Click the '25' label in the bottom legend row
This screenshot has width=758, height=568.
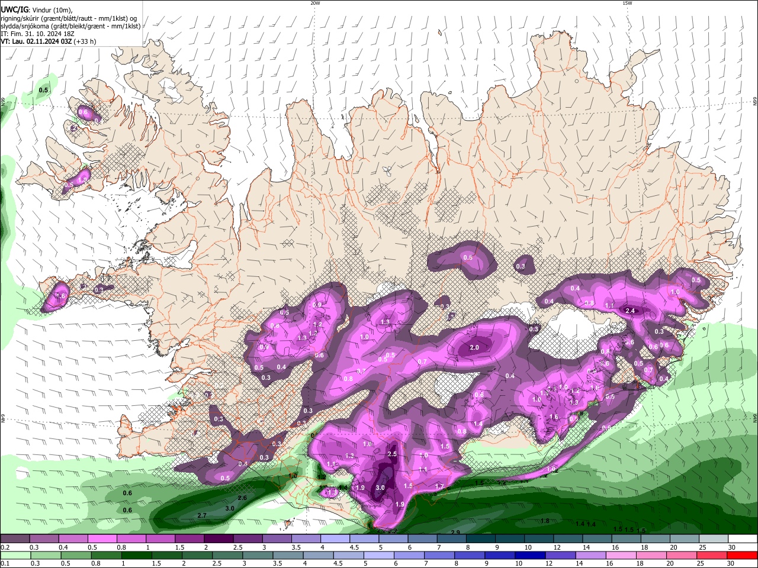[x=701, y=563]
